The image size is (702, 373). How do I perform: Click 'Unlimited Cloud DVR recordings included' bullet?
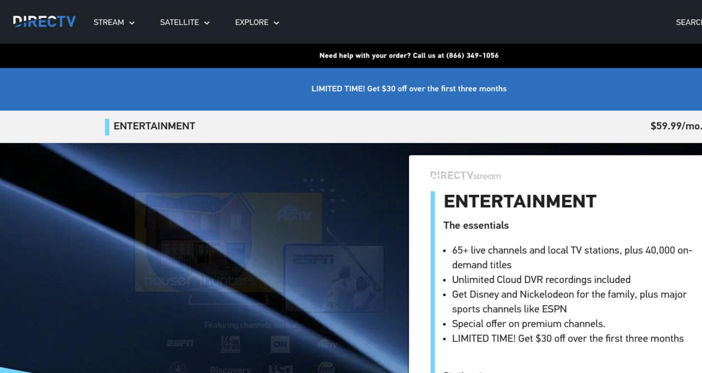(541, 280)
